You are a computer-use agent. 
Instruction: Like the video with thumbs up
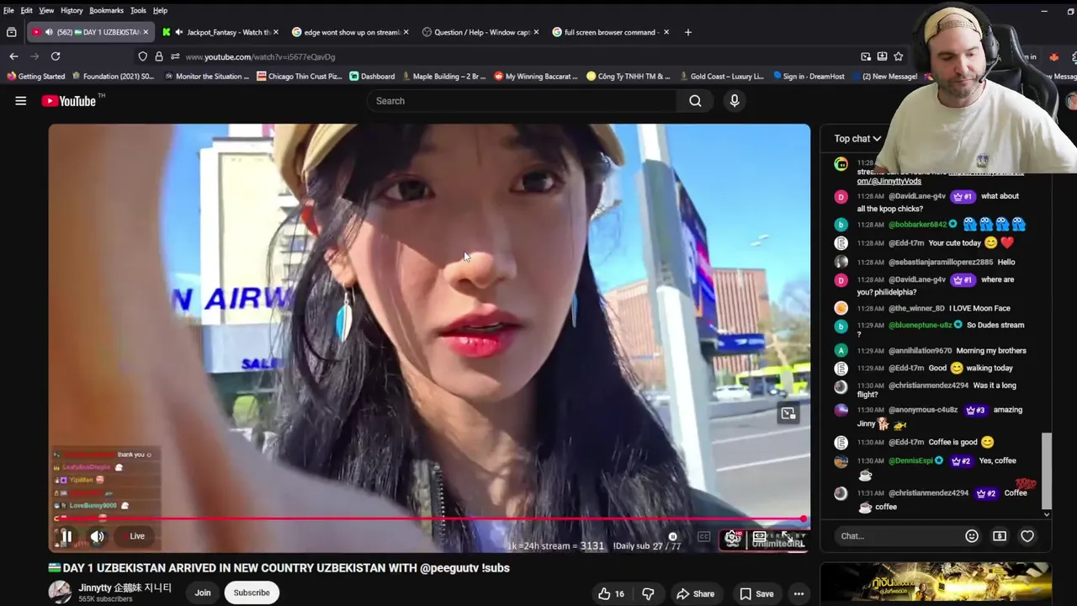coord(612,593)
